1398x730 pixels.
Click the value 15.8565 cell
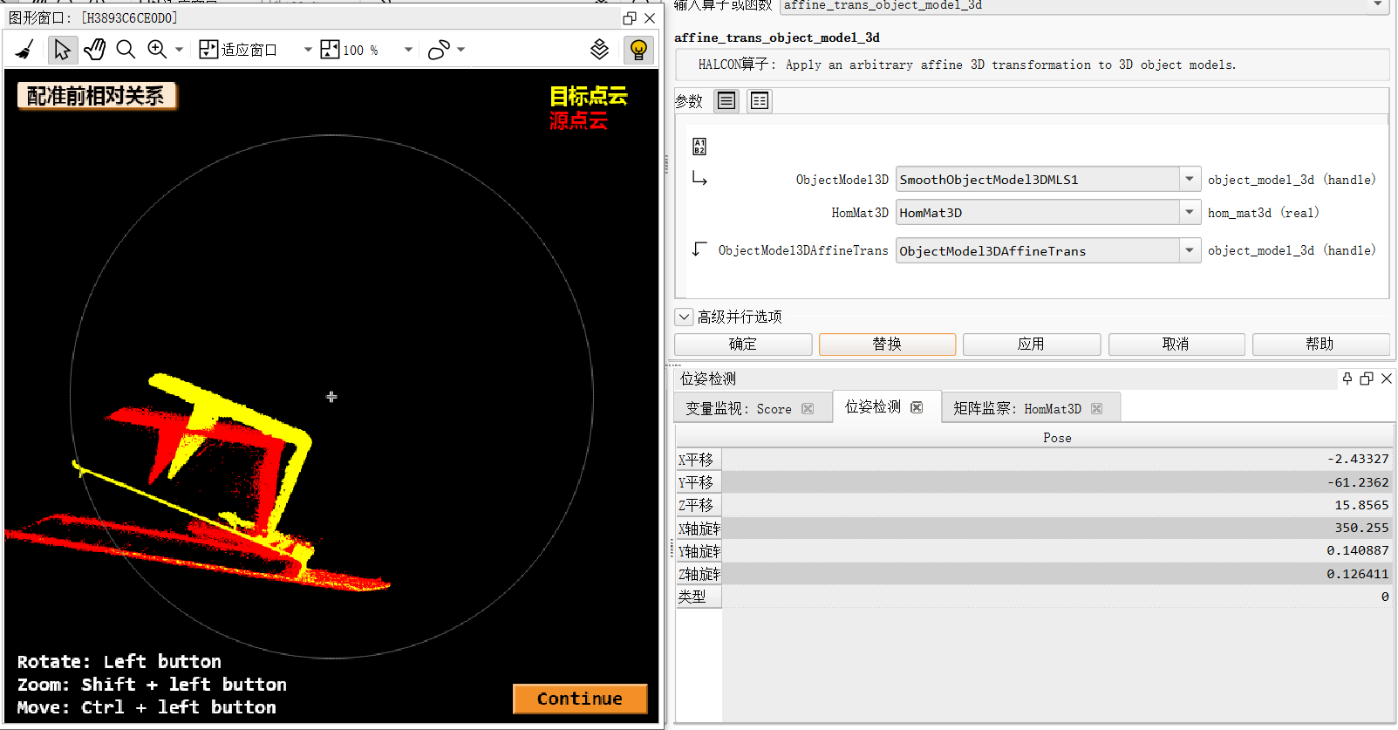click(1057, 505)
